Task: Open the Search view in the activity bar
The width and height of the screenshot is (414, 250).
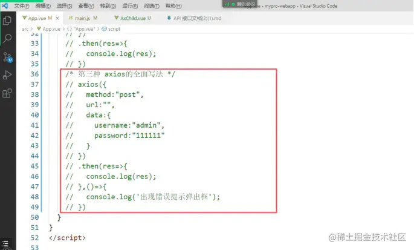Action: [7, 39]
